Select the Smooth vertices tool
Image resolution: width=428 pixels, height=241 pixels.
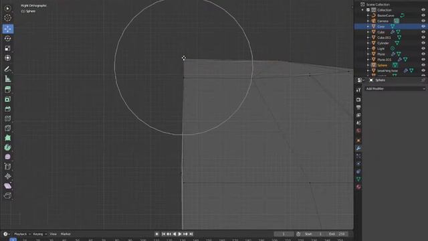point(7,157)
